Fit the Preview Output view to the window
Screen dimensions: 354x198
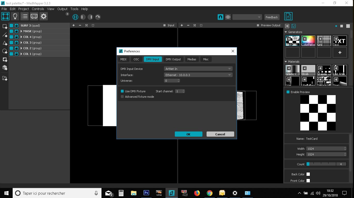195,25
